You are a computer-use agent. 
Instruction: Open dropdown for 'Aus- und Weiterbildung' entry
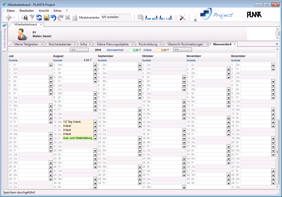(x=95, y=138)
